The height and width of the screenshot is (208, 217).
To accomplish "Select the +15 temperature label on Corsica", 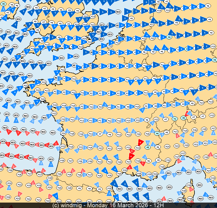I will tap(184, 191).
